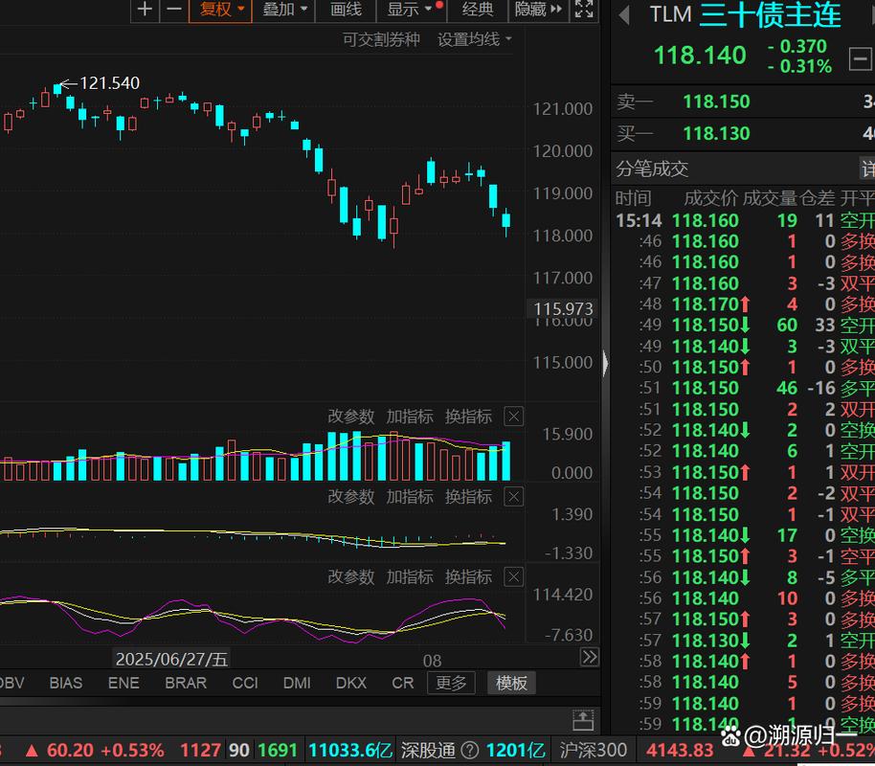
Task: Click the zoom in plus icon
Action: click(x=145, y=10)
